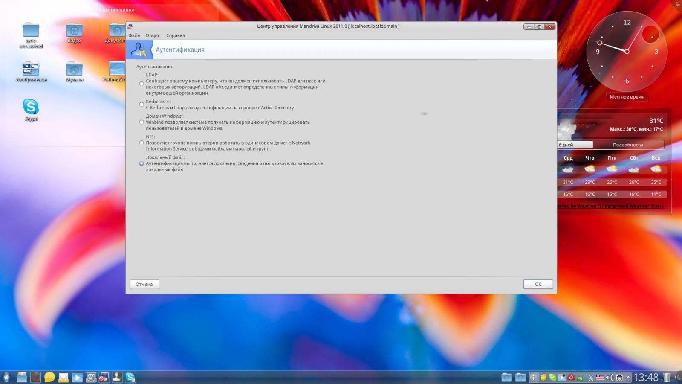Launch Firefox from the taskbar
Image resolution: width=682 pixels, height=384 pixels.
tap(36, 377)
